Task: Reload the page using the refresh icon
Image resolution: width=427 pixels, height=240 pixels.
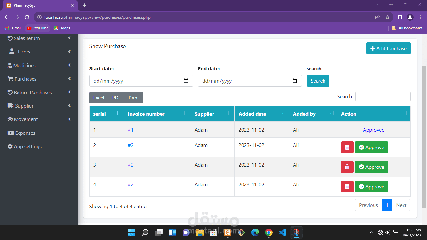Action: [27, 17]
